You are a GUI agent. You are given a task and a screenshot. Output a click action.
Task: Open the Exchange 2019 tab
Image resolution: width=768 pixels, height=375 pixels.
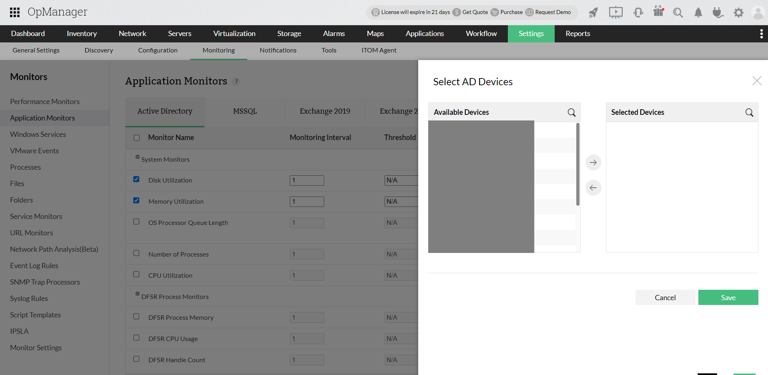coord(325,111)
